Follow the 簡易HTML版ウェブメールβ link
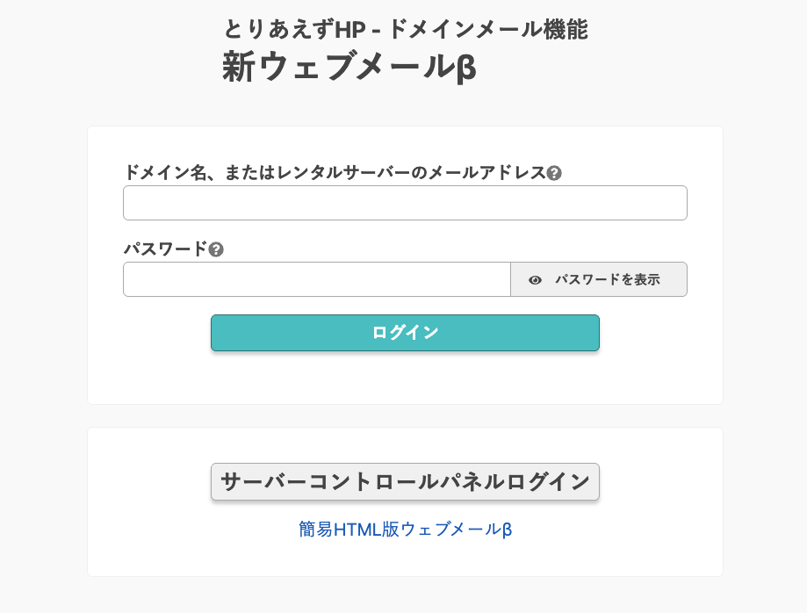Viewport: 807px width, 613px height. click(405, 530)
